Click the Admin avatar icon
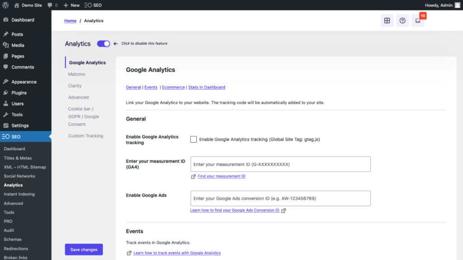Viewport: 463px width, 260px height. coord(458,5)
